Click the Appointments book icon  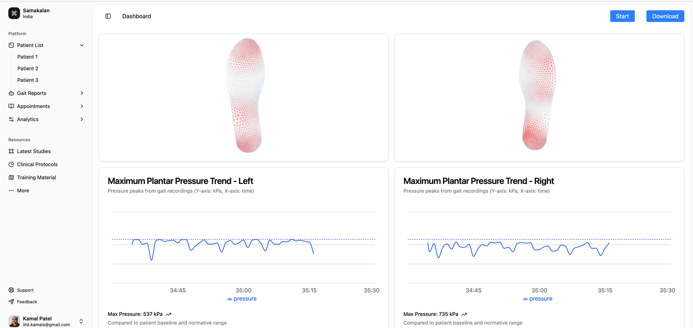[11, 106]
